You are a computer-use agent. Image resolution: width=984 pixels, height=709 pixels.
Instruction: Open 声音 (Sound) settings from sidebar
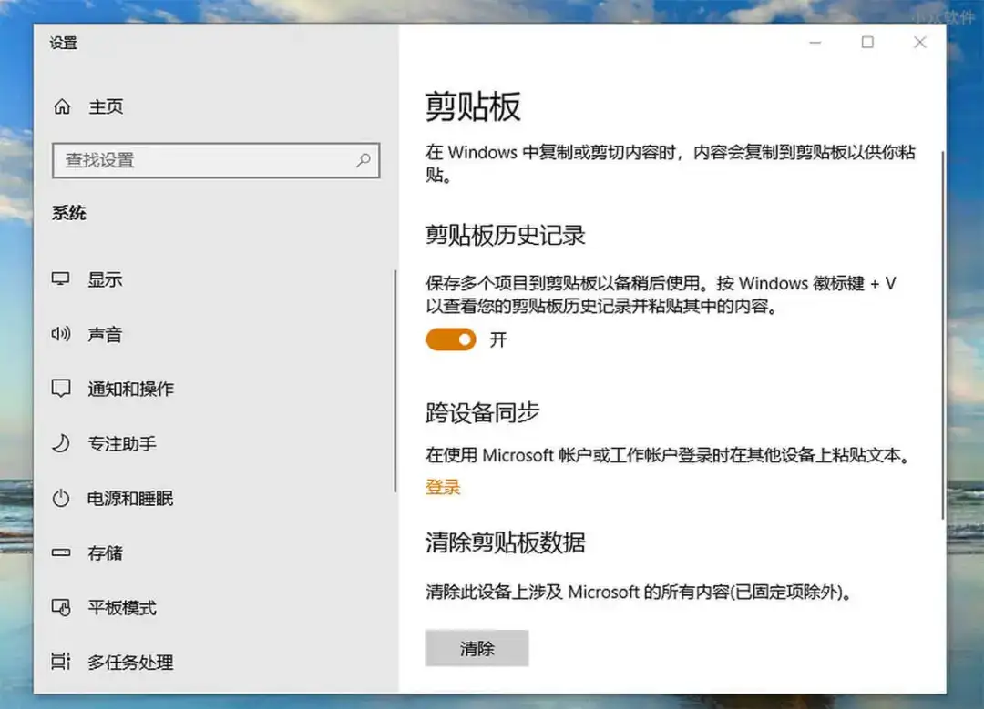tap(61, 334)
